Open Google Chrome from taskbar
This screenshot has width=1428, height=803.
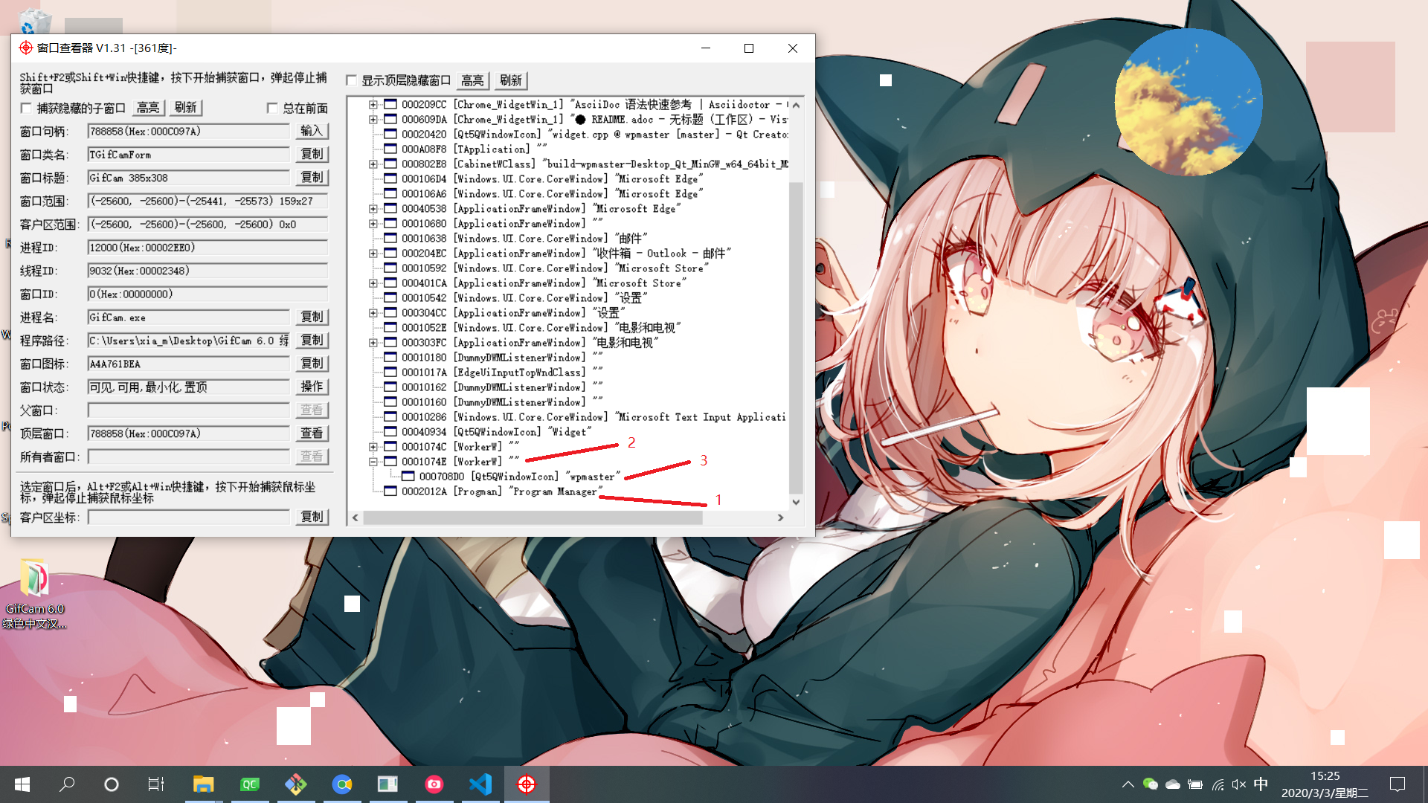(342, 784)
